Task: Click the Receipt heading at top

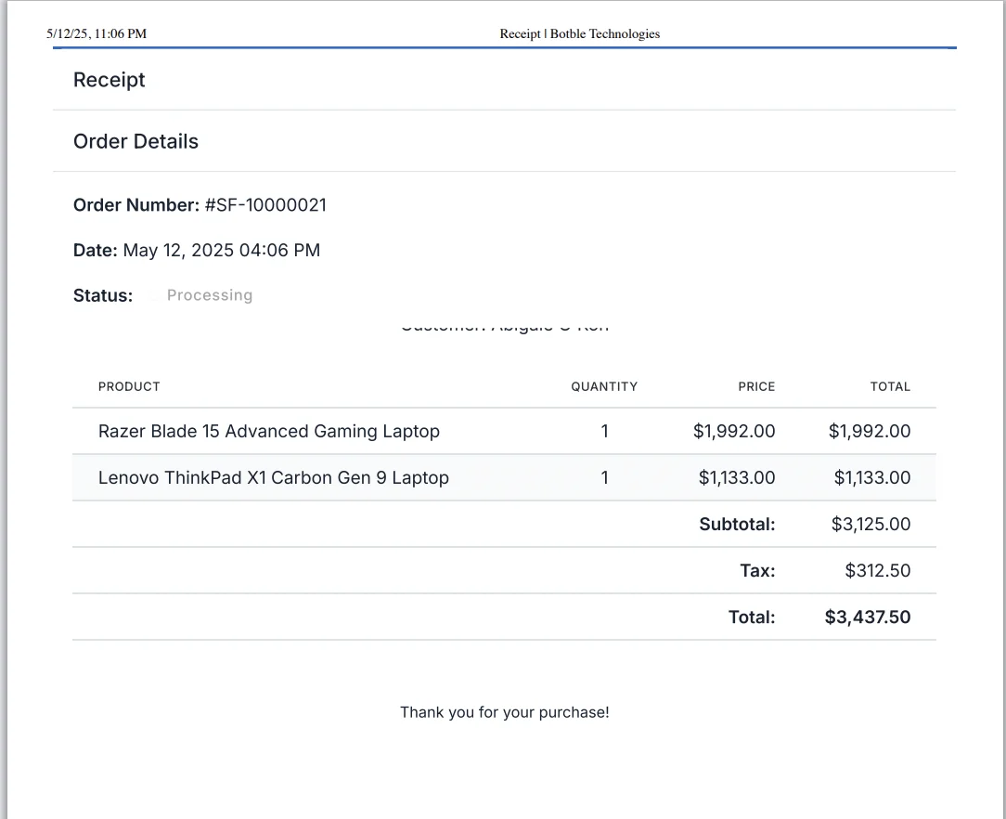Action: (x=110, y=80)
